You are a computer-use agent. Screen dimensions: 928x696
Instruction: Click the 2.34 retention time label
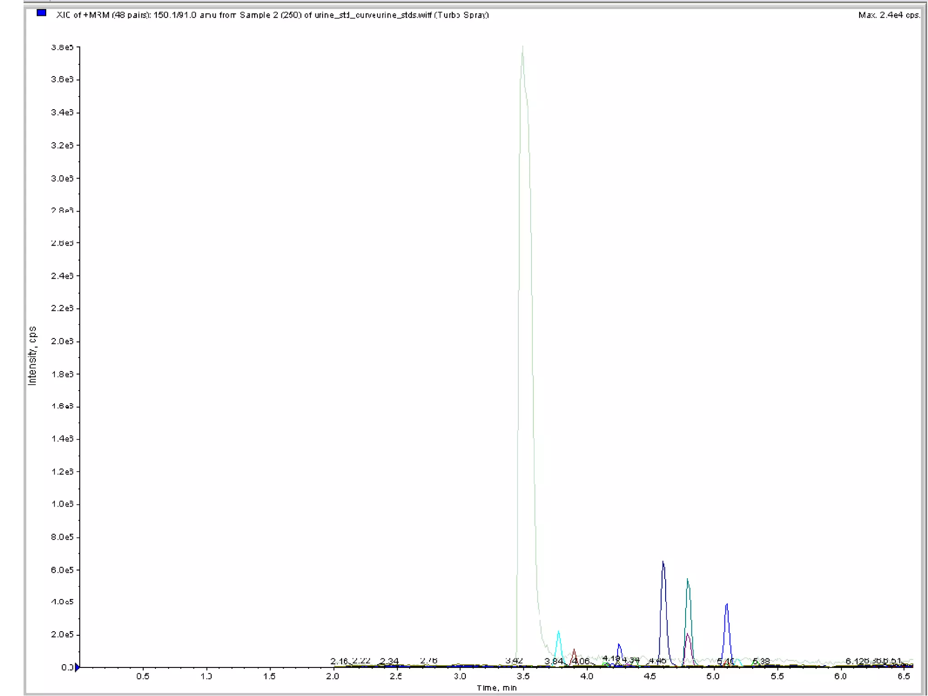pos(389,661)
